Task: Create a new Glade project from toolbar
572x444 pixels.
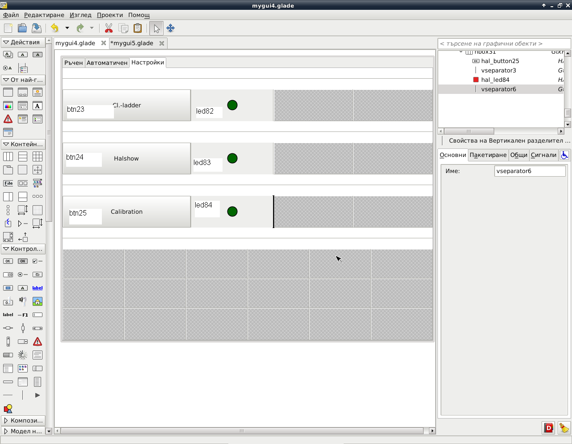Action: pos(8,28)
